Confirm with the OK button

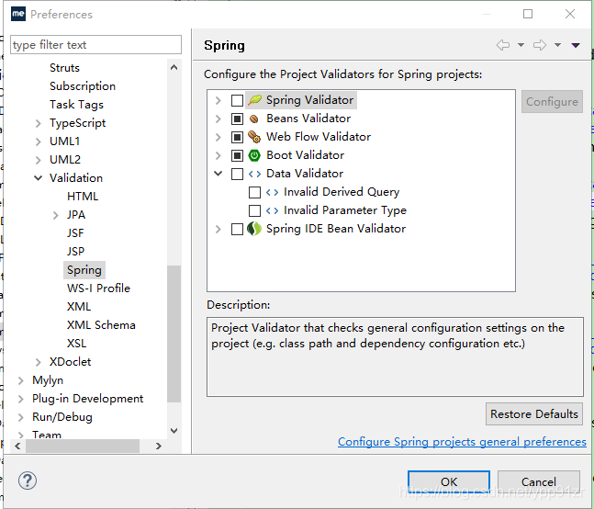[449, 481]
